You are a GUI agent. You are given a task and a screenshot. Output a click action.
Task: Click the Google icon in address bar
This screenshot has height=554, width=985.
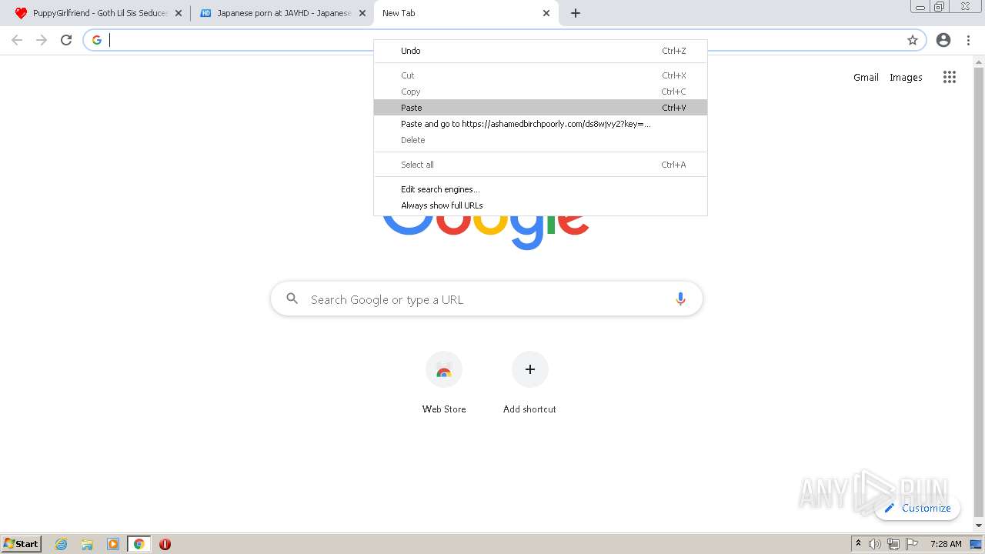pos(97,40)
